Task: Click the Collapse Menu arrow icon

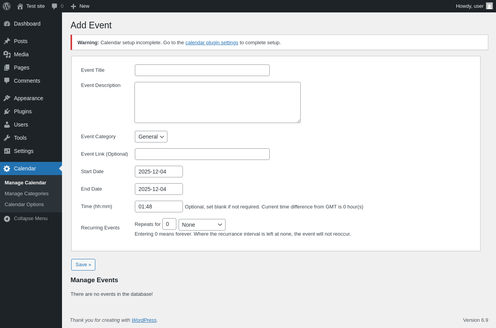Action: pyautogui.click(x=7, y=219)
